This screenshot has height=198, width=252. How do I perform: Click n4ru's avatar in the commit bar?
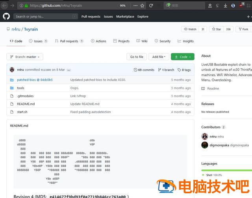[x=12, y=70]
